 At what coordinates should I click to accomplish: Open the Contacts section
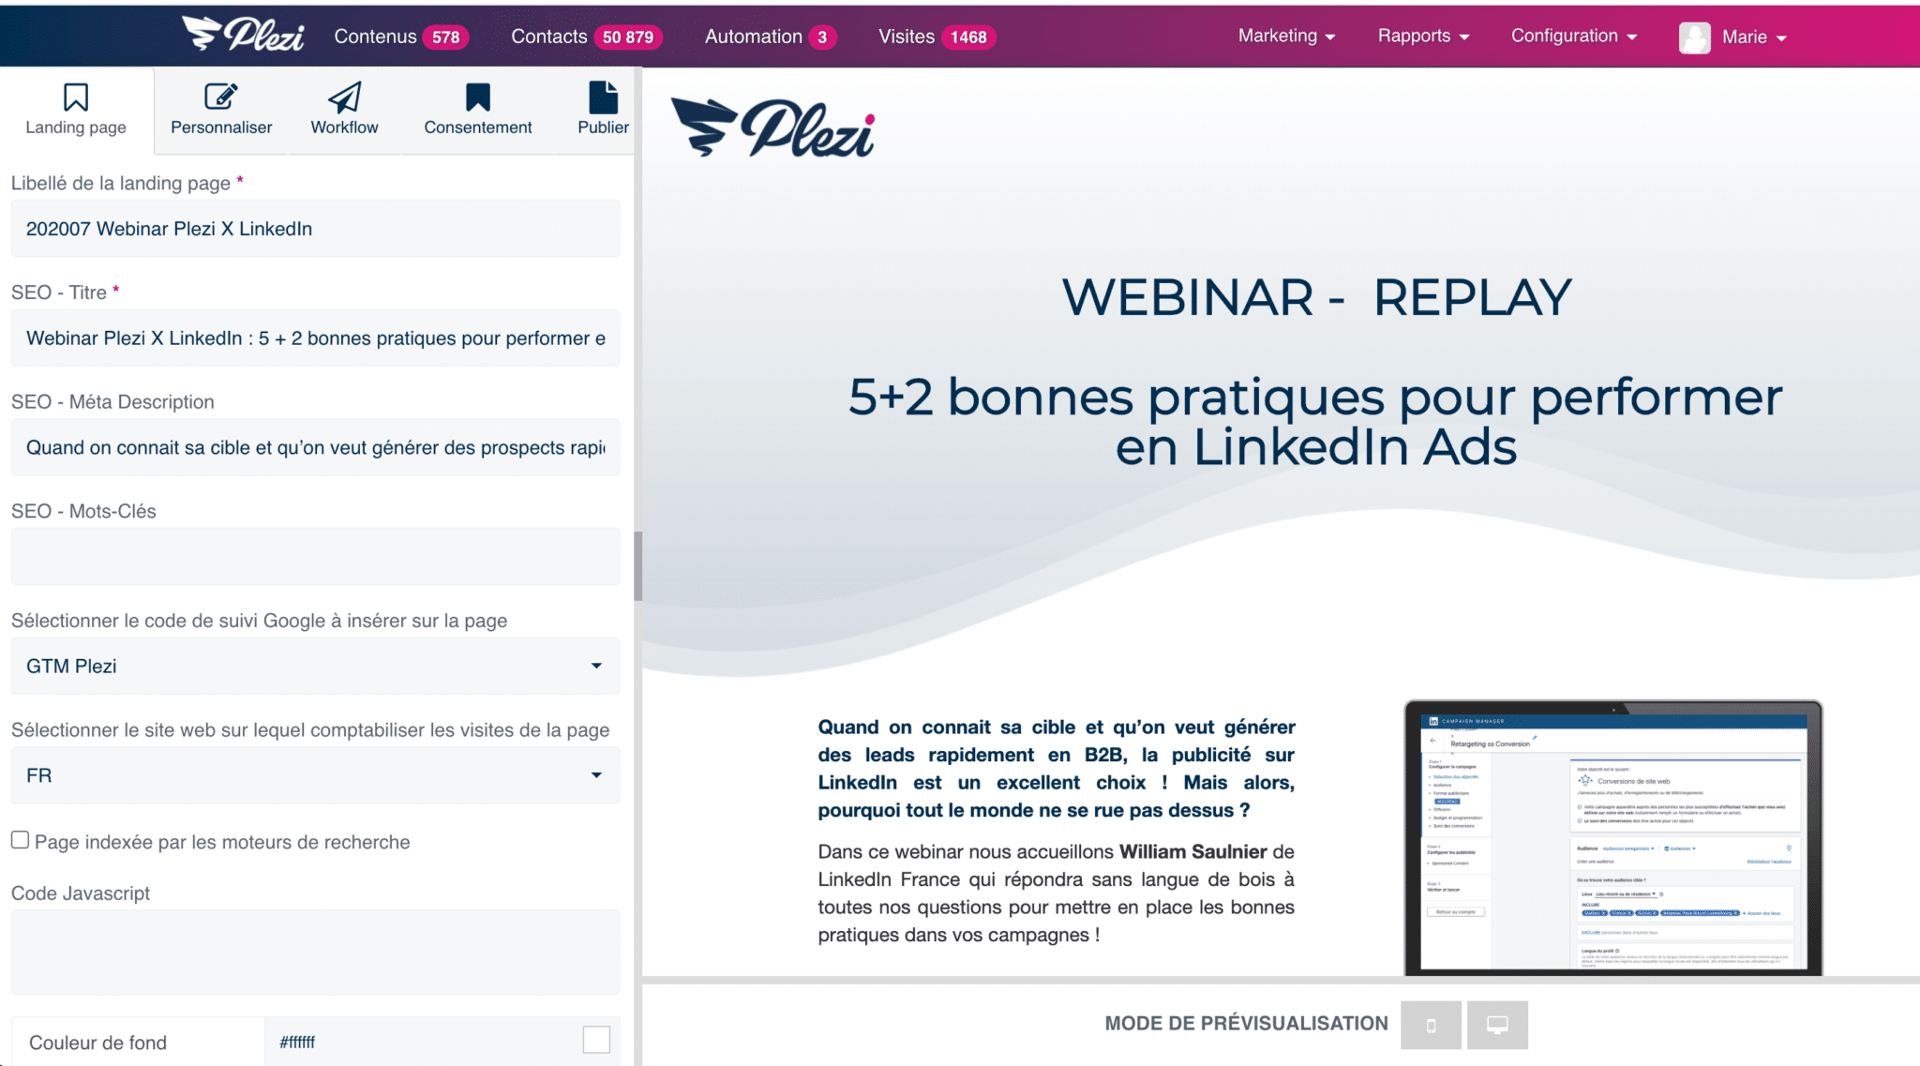click(x=548, y=37)
